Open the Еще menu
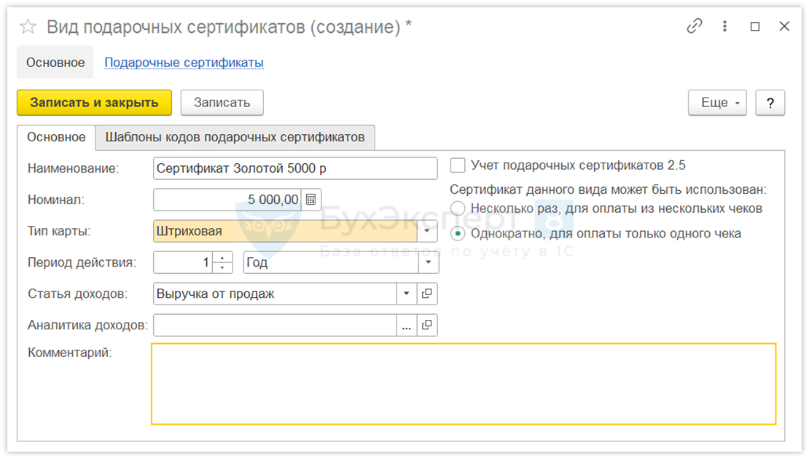The height and width of the screenshot is (459, 809). (x=717, y=103)
